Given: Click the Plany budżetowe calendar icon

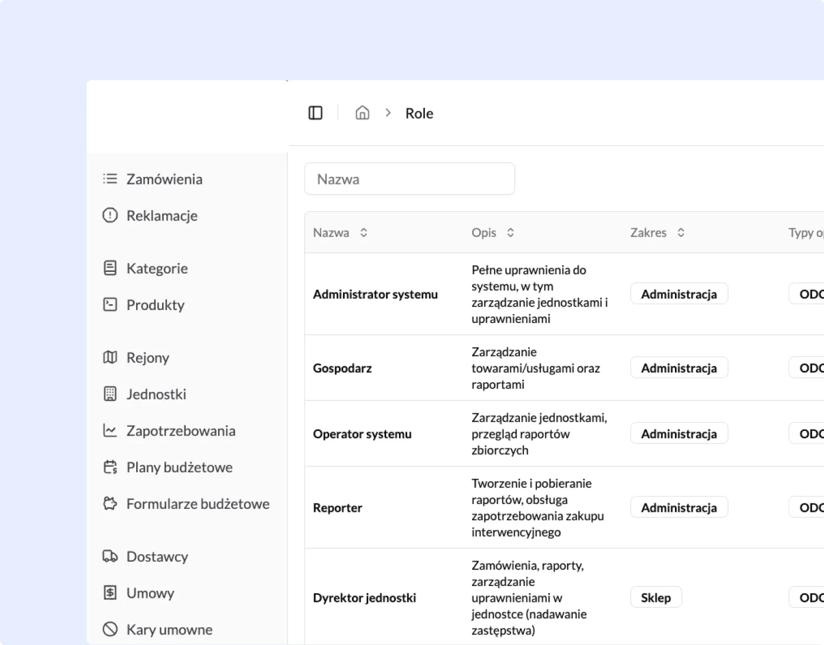Looking at the screenshot, I should pyautogui.click(x=110, y=467).
